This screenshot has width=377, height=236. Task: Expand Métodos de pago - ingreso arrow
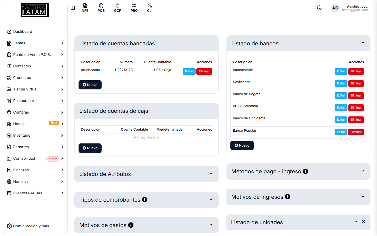pos(363,171)
